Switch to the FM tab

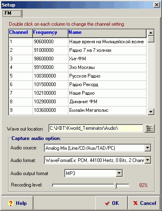tap(12, 13)
